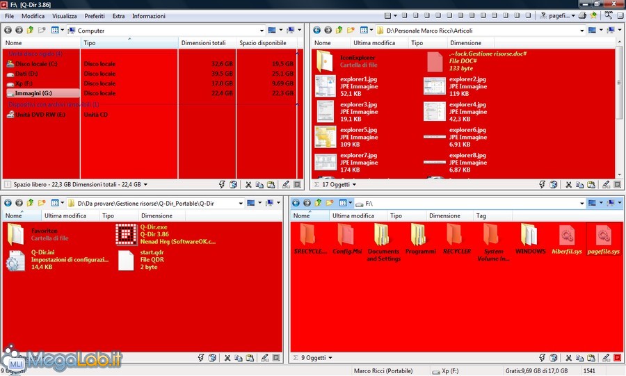The image size is (626, 376).
Task: Click the Articoli pane address field
Action: (x=479, y=31)
